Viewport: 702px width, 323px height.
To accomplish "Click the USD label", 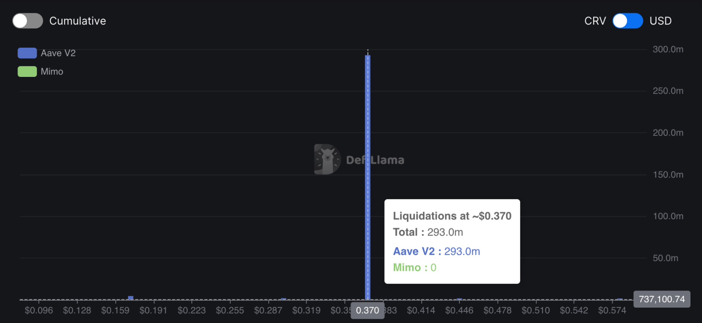I will (x=661, y=21).
